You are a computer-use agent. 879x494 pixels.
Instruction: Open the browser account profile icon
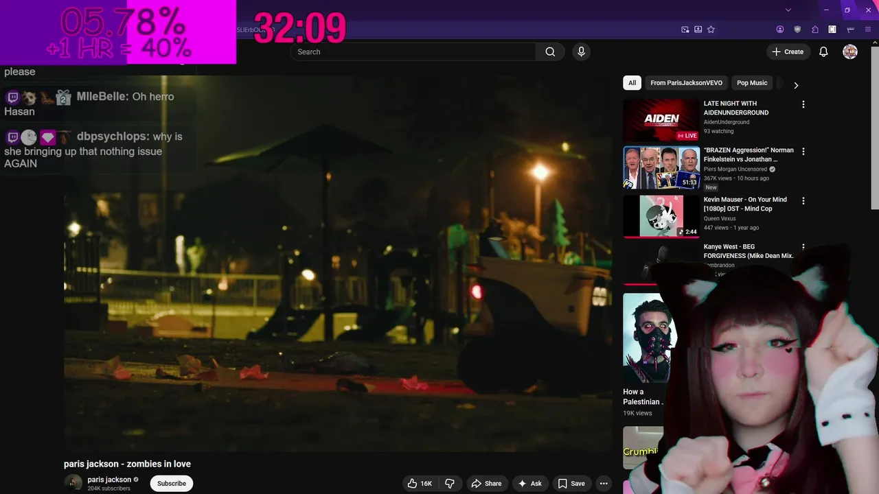coord(780,30)
